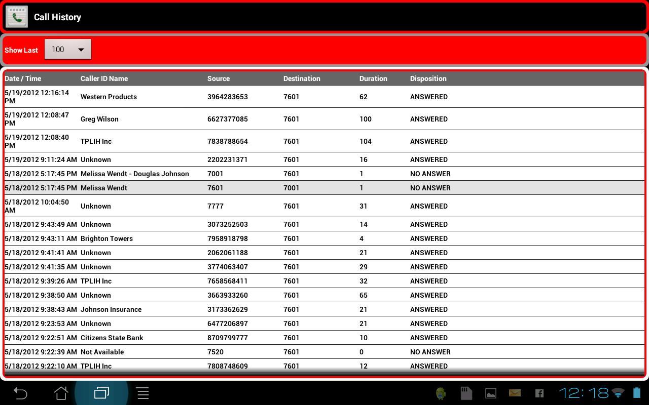The height and width of the screenshot is (405, 649).
Task: Tap the Back navigation icon
Action: [19, 393]
